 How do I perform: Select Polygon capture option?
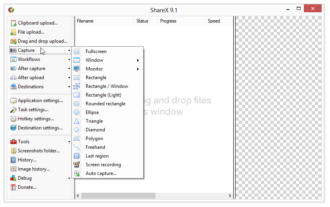pos(107,139)
